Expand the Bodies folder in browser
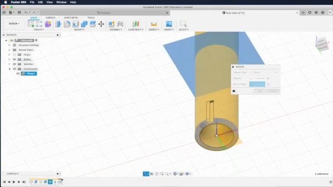 click(9, 59)
